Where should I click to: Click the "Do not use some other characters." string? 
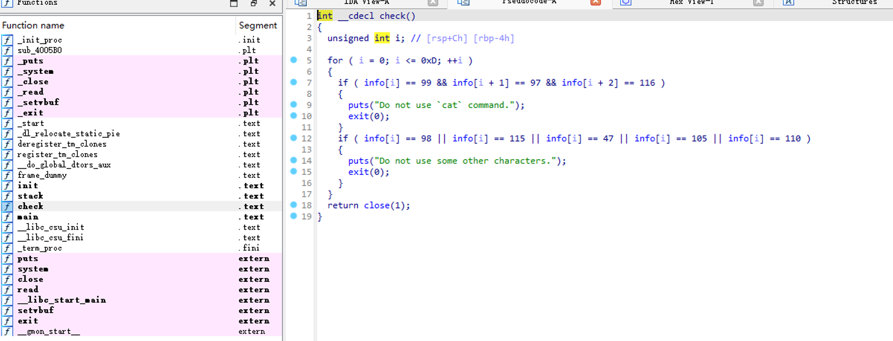465,161
